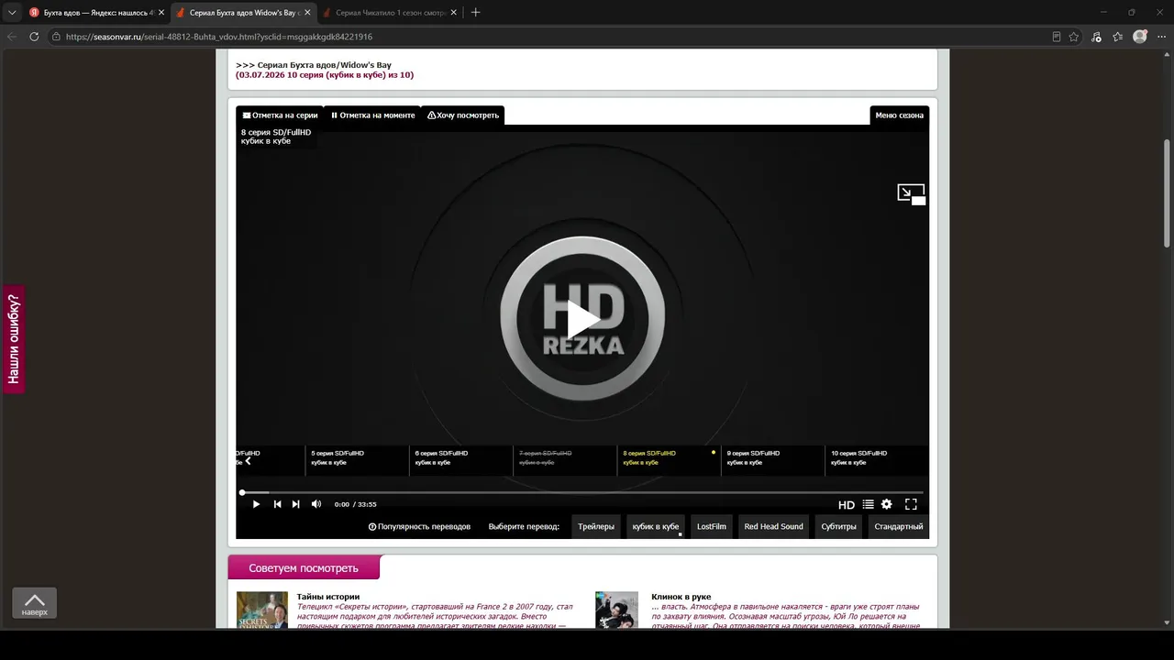1174x660 pixels.
Task: Open the playlist list icon in the player
Action: [868, 504]
